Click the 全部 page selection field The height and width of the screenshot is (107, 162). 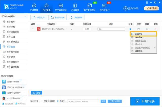(87, 29)
